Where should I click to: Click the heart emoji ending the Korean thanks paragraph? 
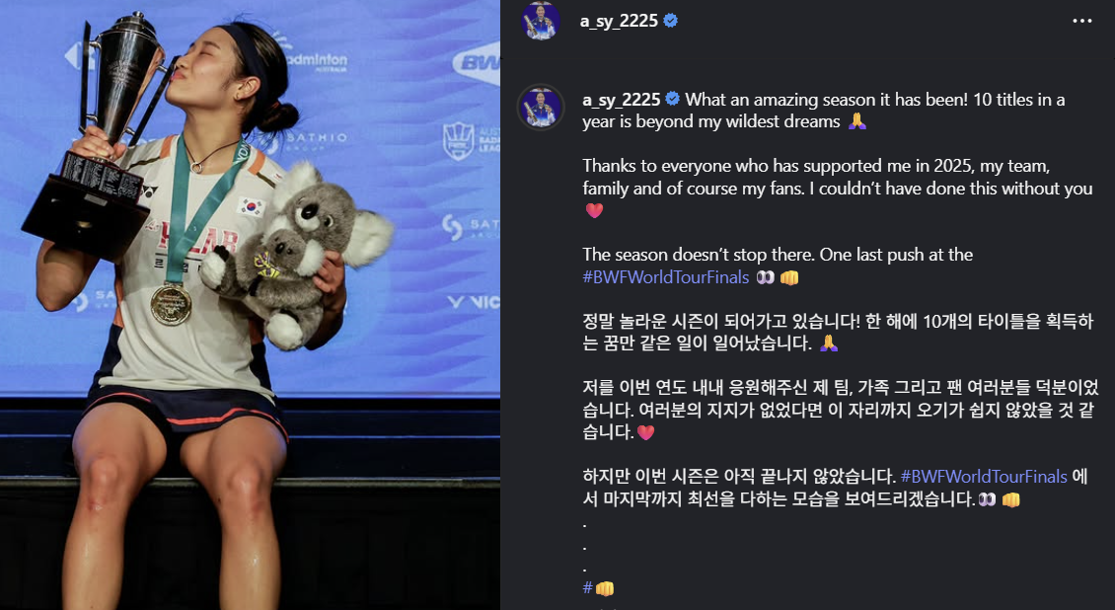pyautogui.click(x=645, y=432)
